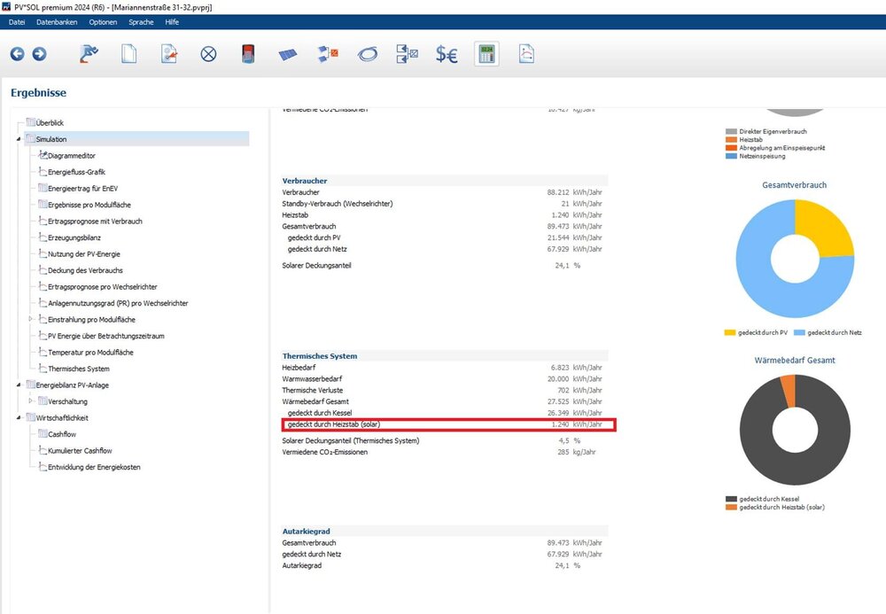The height and width of the screenshot is (614, 886).
Task: Click the value 88.212 kWh/Jahr
Action: [x=574, y=192]
